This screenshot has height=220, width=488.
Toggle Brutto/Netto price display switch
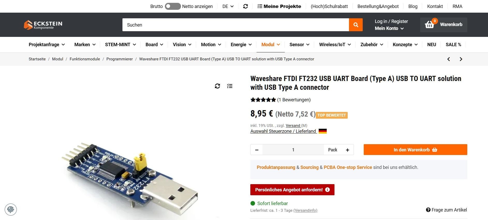pyautogui.click(x=173, y=6)
